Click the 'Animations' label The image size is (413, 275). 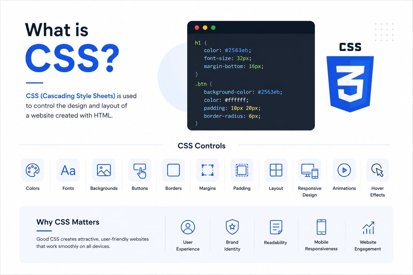tap(344, 188)
